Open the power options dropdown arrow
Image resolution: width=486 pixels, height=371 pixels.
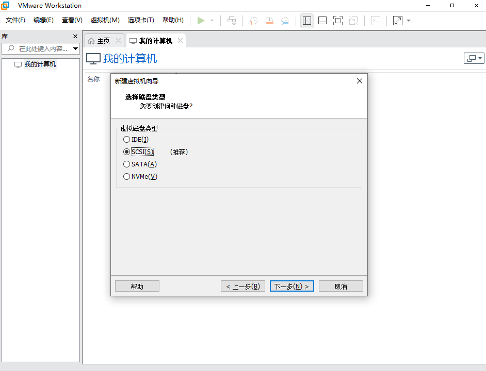[212, 21]
